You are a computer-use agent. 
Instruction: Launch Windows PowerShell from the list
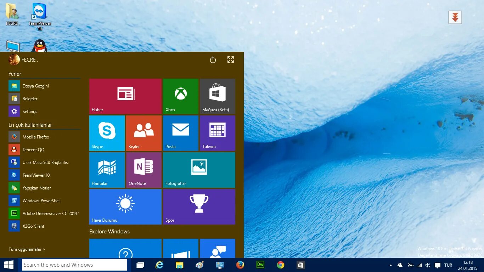coord(45,201)
